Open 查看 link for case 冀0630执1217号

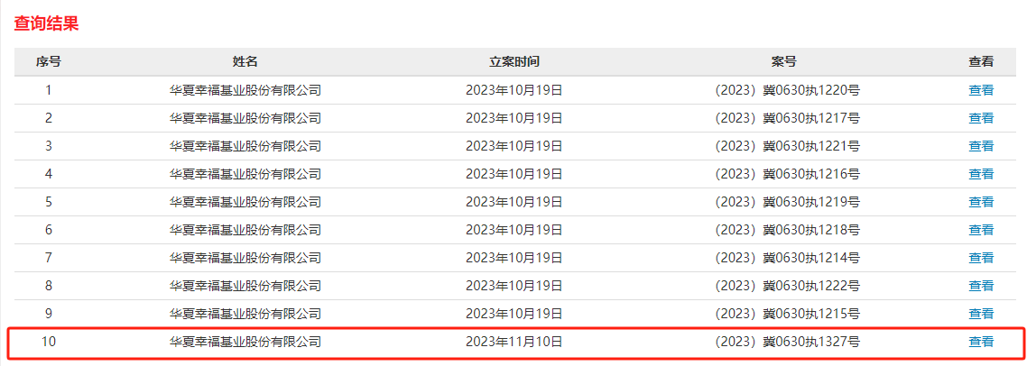[980, 118]
